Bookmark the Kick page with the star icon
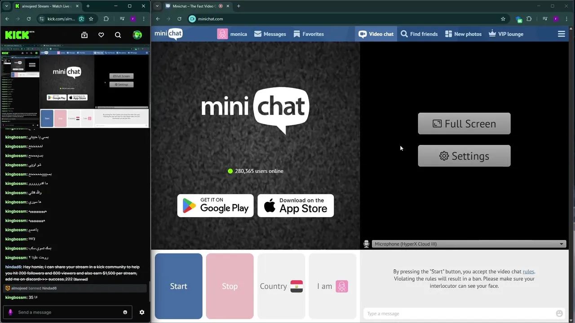The image size is (575, 323). tap(91, 19)
